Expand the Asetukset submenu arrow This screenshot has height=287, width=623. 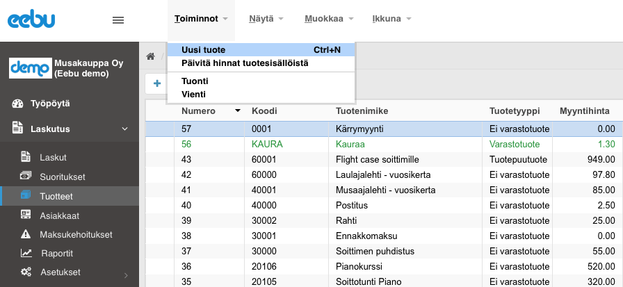tap(126, 275)
